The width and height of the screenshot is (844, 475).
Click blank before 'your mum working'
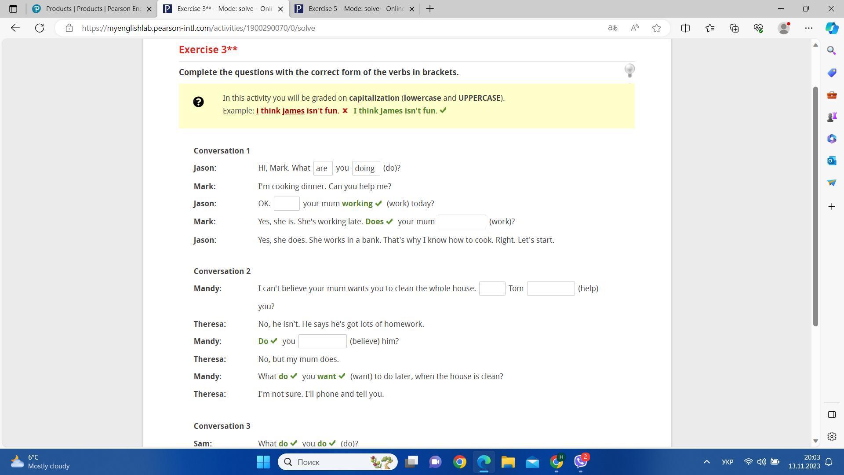pos(287,204)
